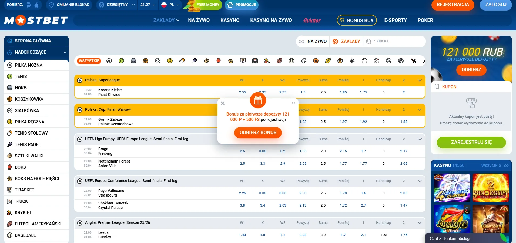Image resolution: width=516 pixels, height=243 pixels.
Task: Open the Sun of Egypt casino game thumbnail
Action: click(x=491, y=188)
